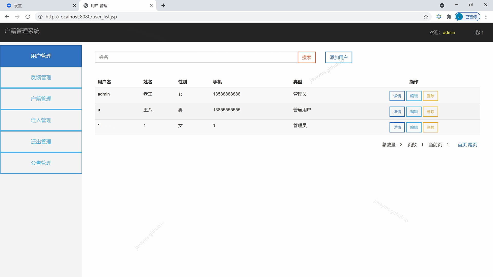Viewport: 493px width, 277px height.
Task: Go to 尾页 pagination link
Action: pyautogui.click(x=472, y=145)
